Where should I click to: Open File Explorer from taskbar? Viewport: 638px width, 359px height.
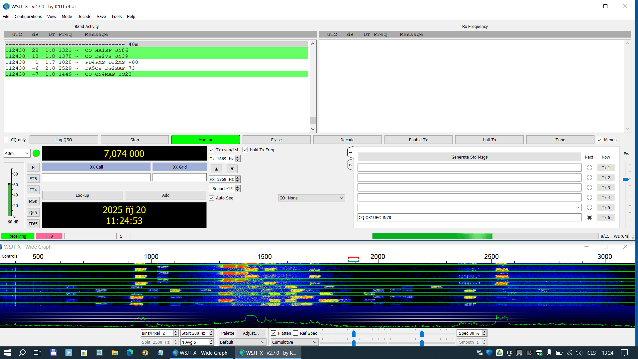click(114, 353)
